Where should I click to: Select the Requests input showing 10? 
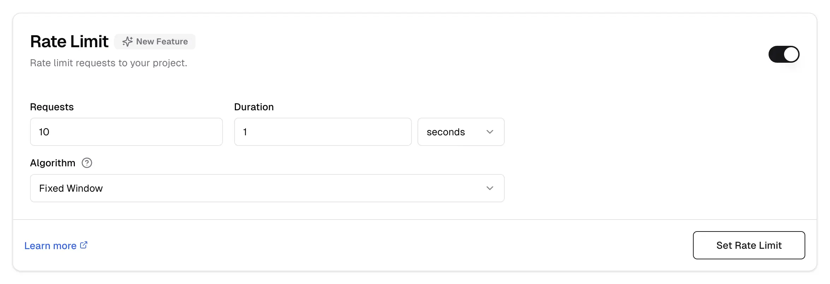(x=126, y=132)
